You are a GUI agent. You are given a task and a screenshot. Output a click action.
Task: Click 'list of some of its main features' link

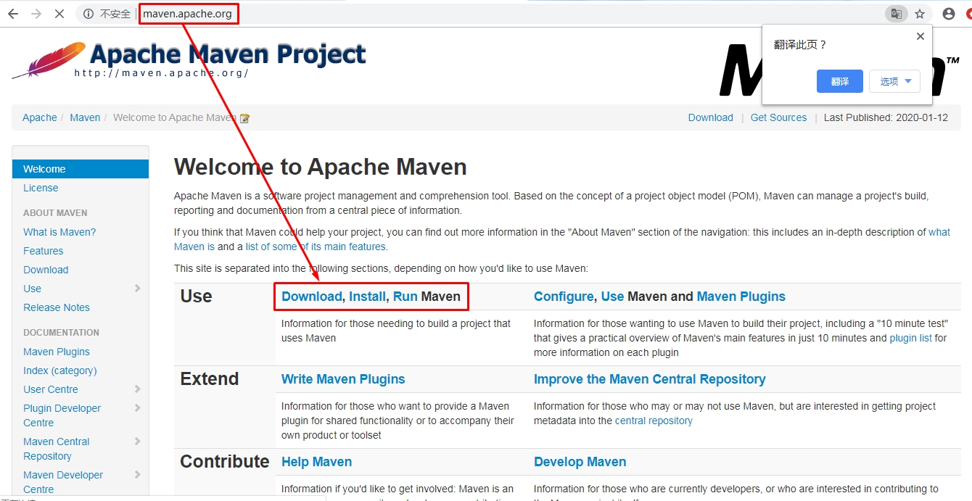316,247
